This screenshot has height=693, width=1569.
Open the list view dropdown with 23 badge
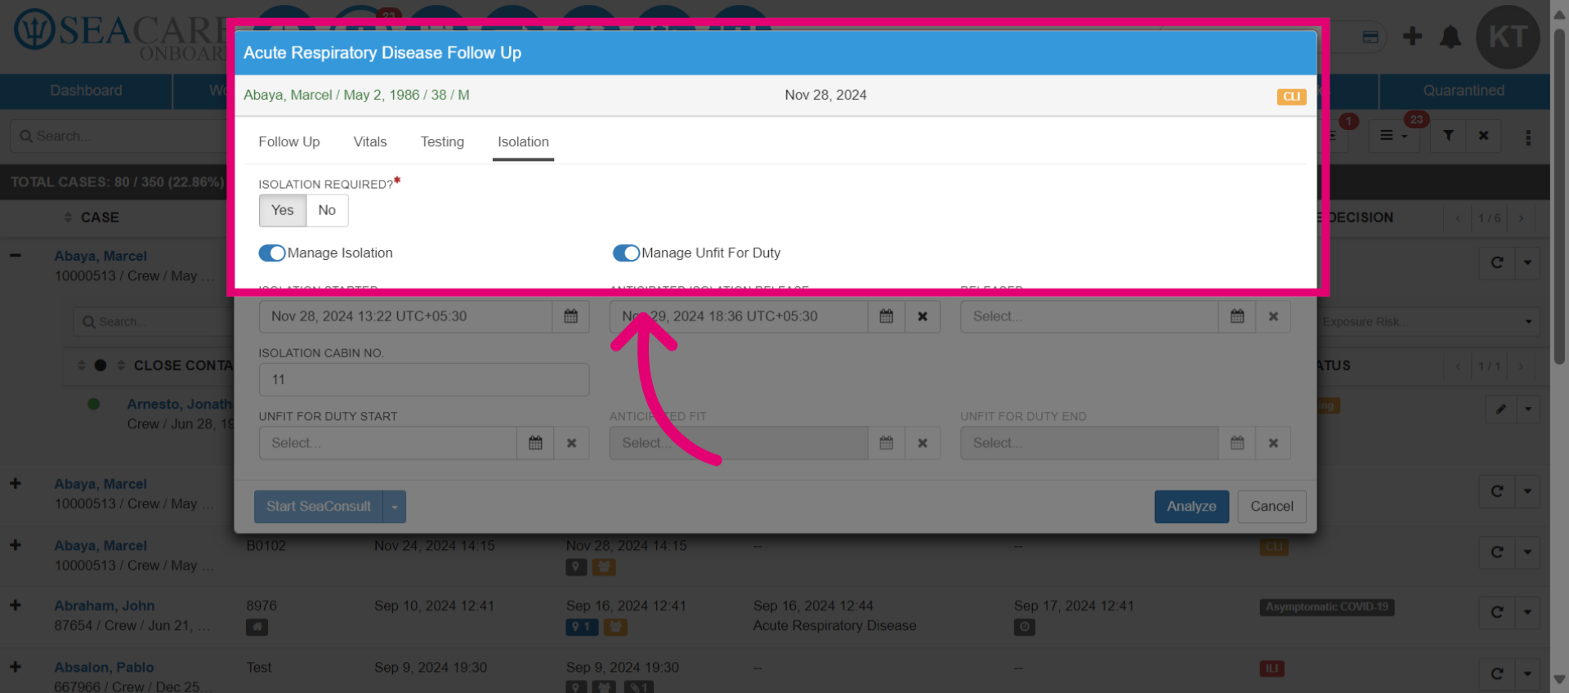pos(1394,136)
